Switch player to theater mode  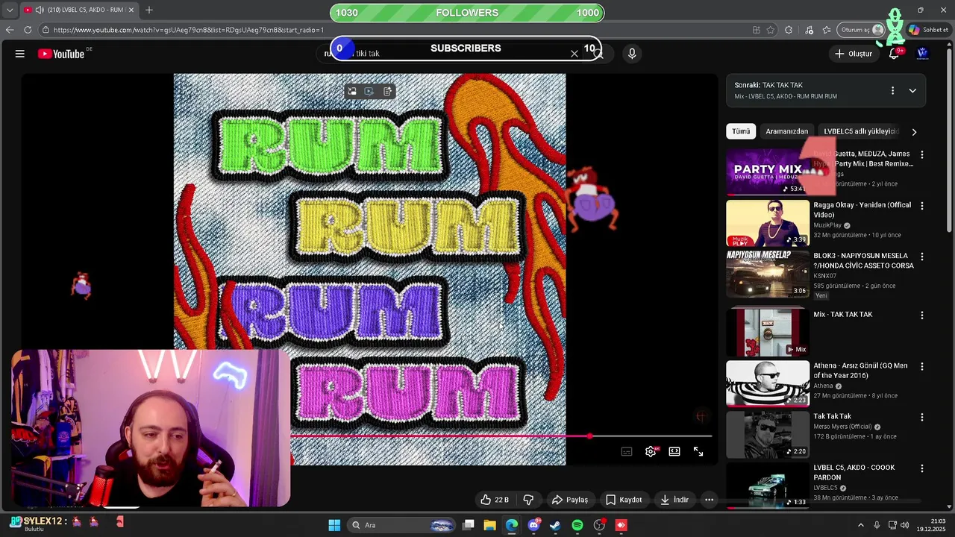tap(674, 451)
